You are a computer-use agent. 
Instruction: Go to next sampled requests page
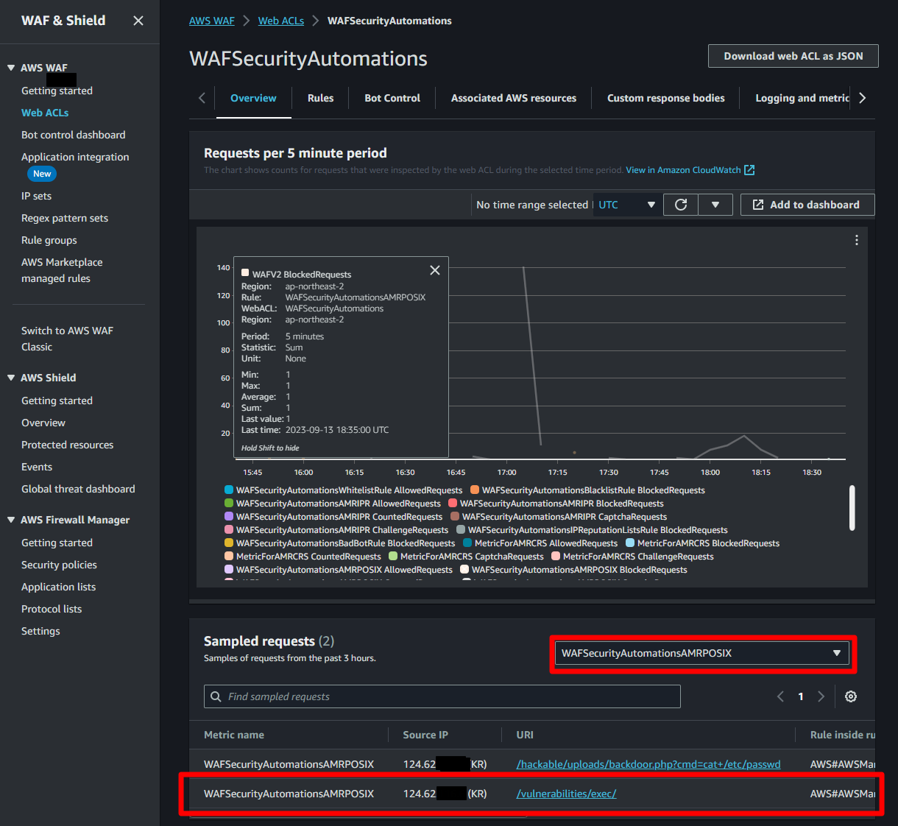pos(821,696)
